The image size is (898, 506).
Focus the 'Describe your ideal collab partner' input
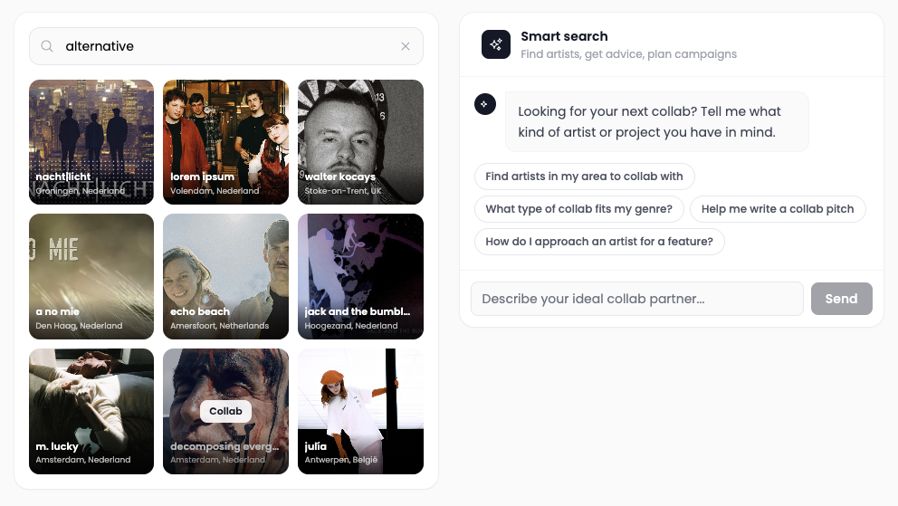(x=636, y=299)
